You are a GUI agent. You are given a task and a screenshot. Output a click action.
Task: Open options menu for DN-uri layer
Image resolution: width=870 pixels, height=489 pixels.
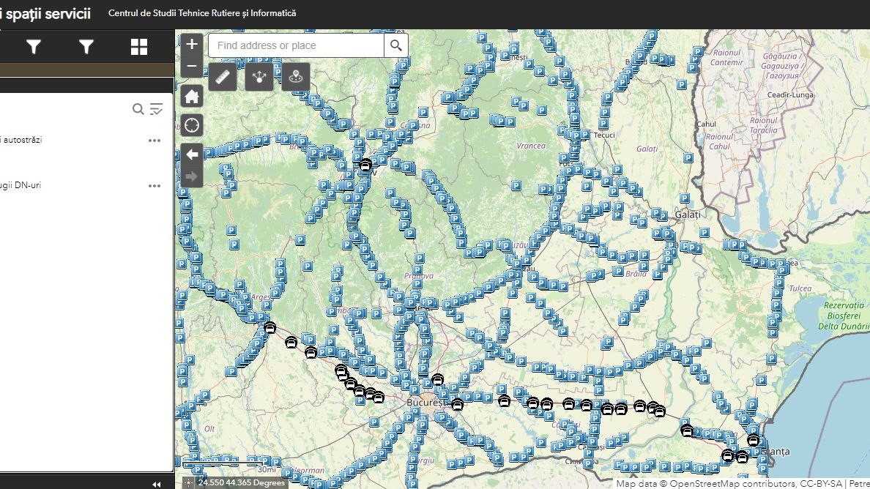pos(155,186)
